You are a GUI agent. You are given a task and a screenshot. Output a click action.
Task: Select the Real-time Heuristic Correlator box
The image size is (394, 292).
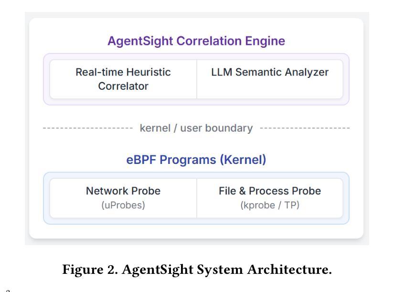pyautogui.click(x=123, y=79)
